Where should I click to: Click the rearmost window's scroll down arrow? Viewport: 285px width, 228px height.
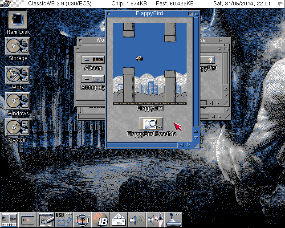227,109
